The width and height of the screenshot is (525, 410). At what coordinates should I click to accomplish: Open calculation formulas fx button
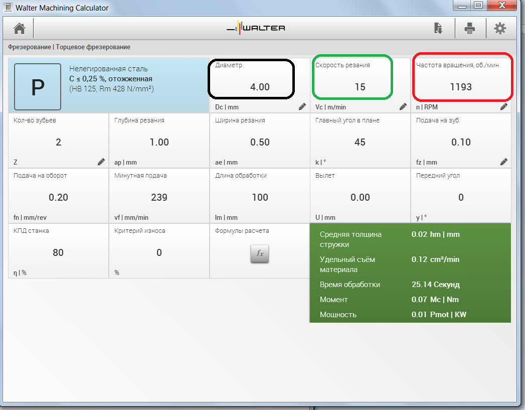pyautogui.click(x=260, y=253)
